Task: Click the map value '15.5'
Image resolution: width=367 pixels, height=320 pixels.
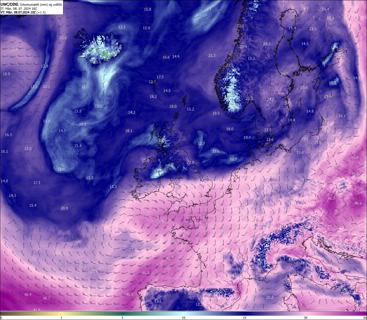Action: (78, 111)
